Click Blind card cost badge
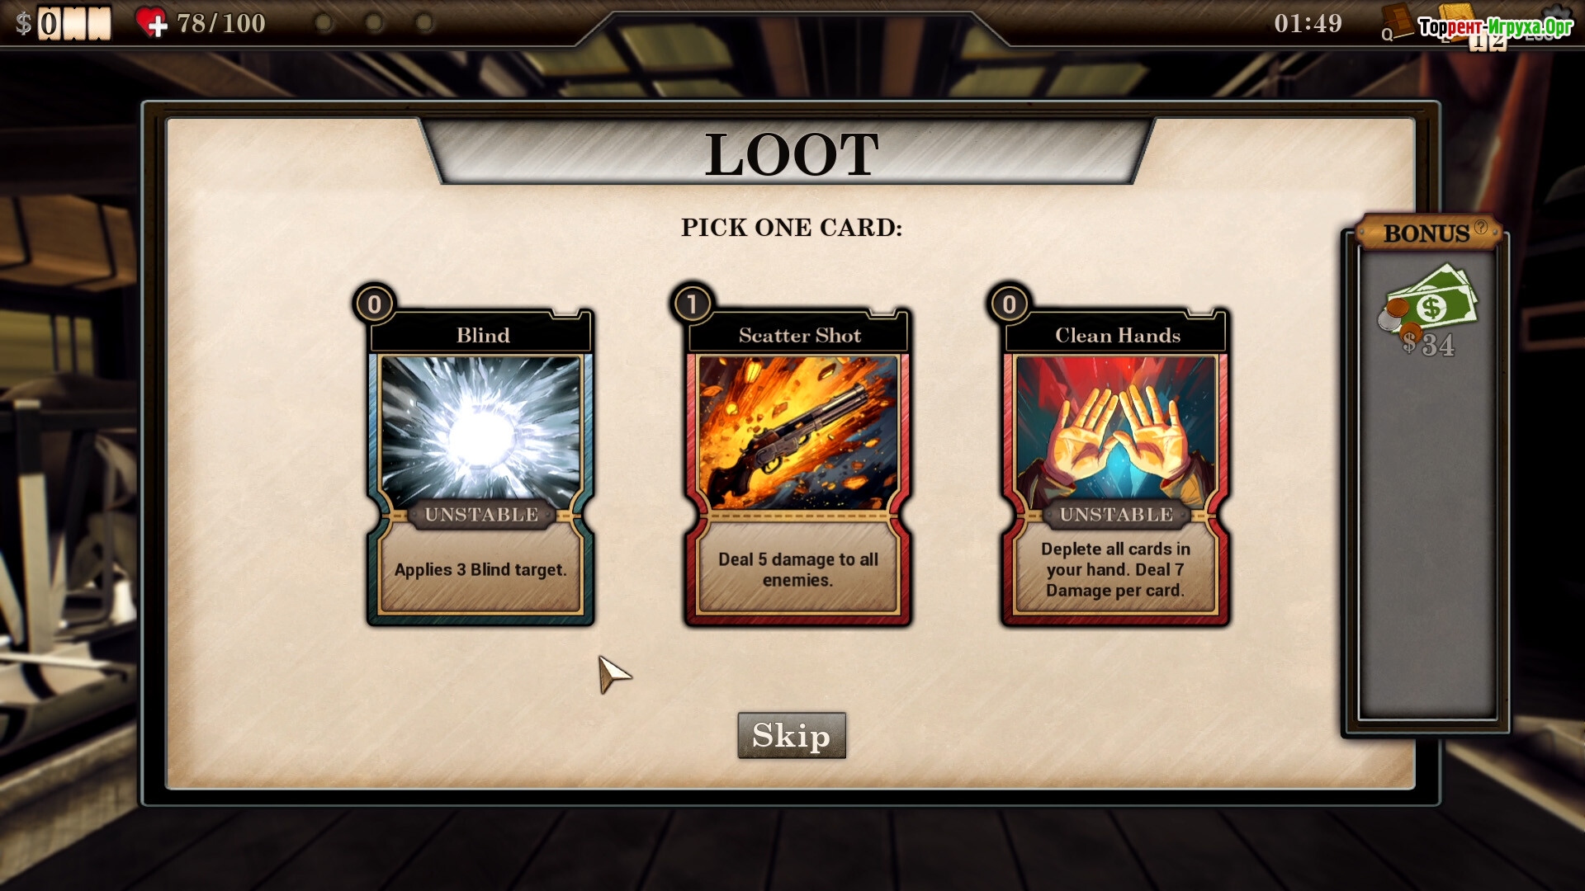Viewport: 1585px width, 891px height. coord(375,304)
